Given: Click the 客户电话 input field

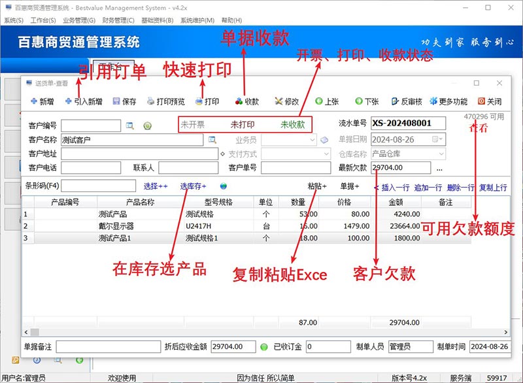Looking at the screenshot, I should pos(91,168).
